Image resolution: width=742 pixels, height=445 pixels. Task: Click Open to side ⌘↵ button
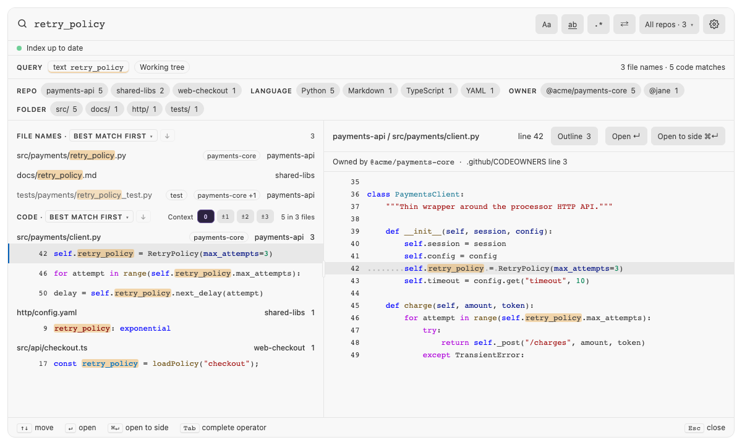(x=688, y=137)
